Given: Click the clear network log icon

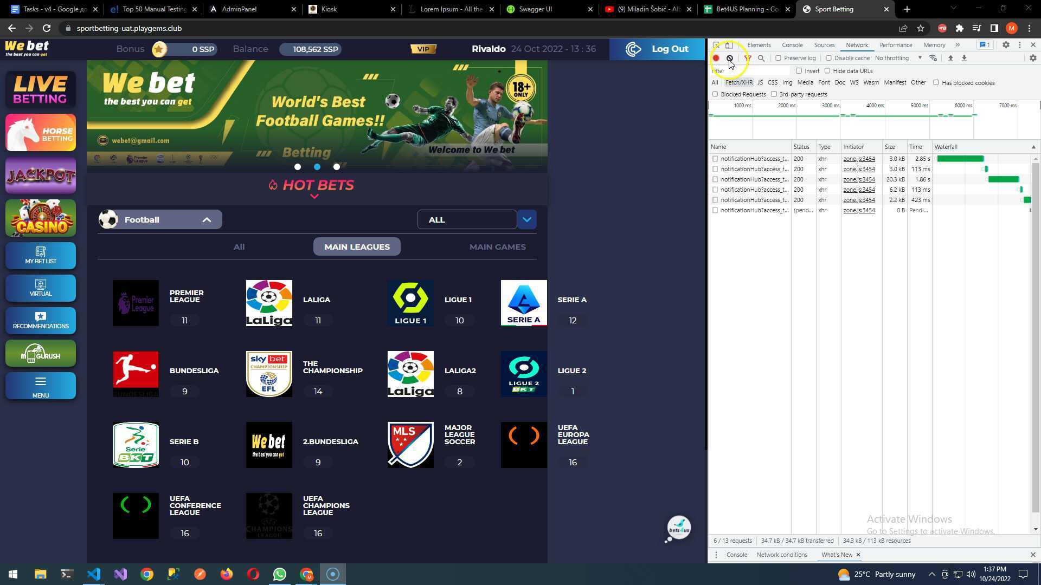Looking at the screenshot, I should [x=730, y=58].
